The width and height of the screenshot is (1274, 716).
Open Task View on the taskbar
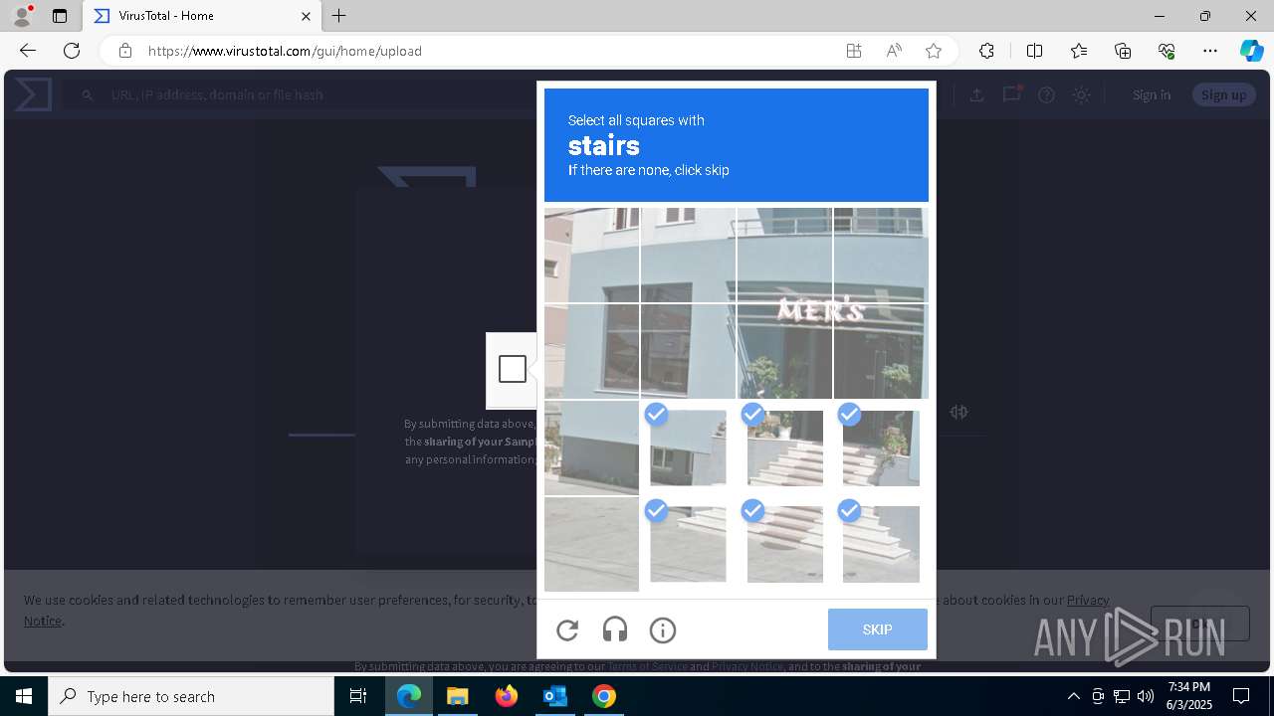358,696
